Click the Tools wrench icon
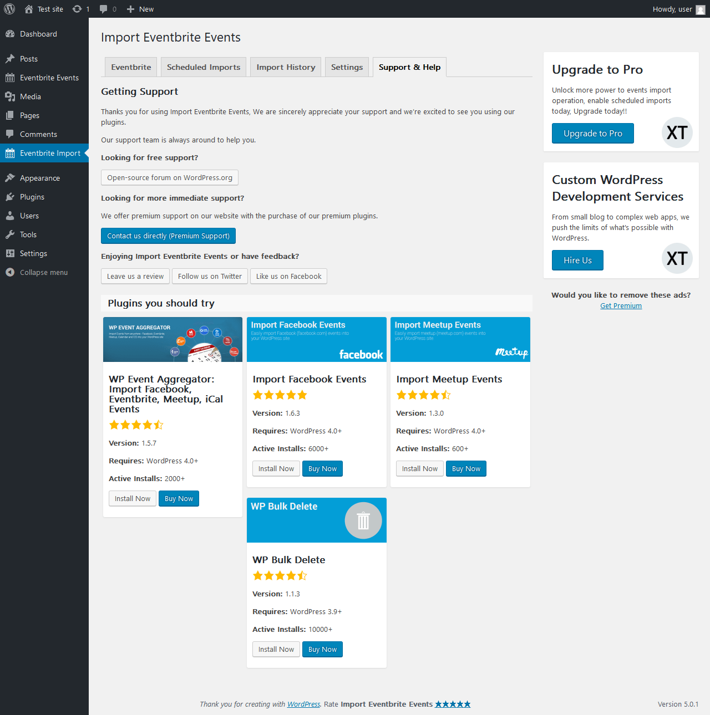 (10, 234)
